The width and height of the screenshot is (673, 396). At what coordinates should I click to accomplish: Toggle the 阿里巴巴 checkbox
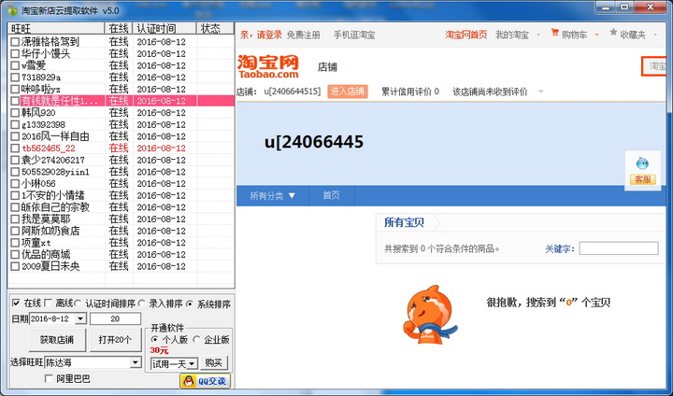pyautogui.click(x=49, y=378)
